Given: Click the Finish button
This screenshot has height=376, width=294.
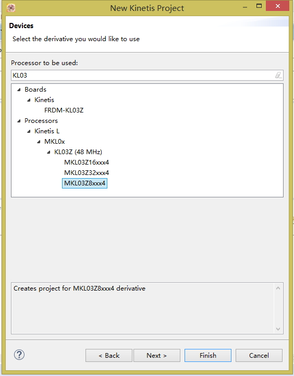Looking at the screenshot, I should coord(208,355).
